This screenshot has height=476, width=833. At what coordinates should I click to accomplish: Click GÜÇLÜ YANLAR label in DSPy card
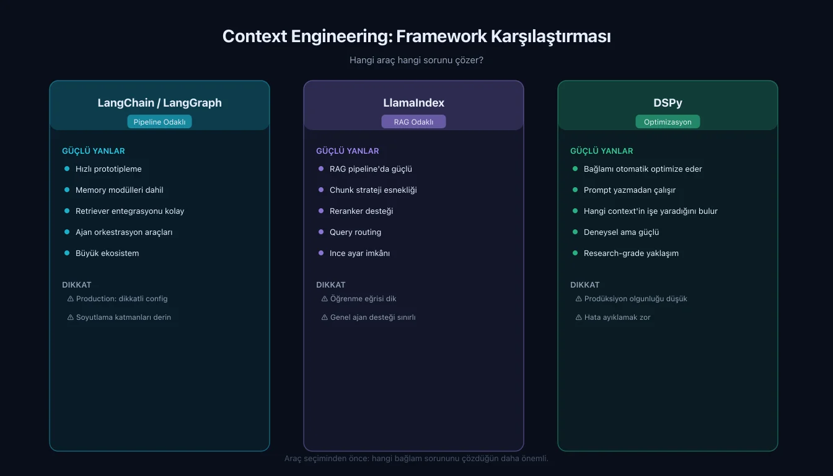(602, 151)
